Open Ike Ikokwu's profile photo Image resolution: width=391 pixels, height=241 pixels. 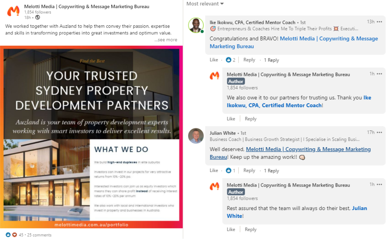click(196, 25)
